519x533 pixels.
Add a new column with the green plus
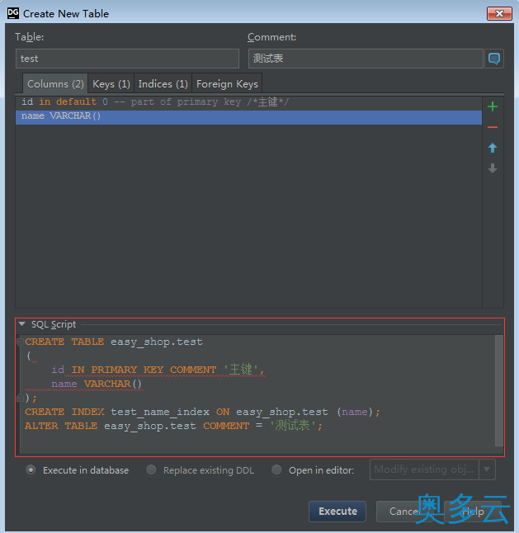click(493, 106)
